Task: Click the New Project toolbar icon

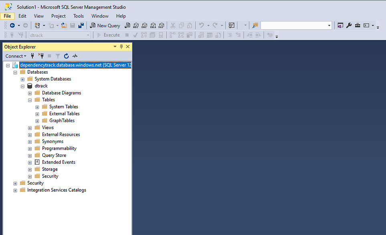Action: pyautogui.click(x=37, y=25)
